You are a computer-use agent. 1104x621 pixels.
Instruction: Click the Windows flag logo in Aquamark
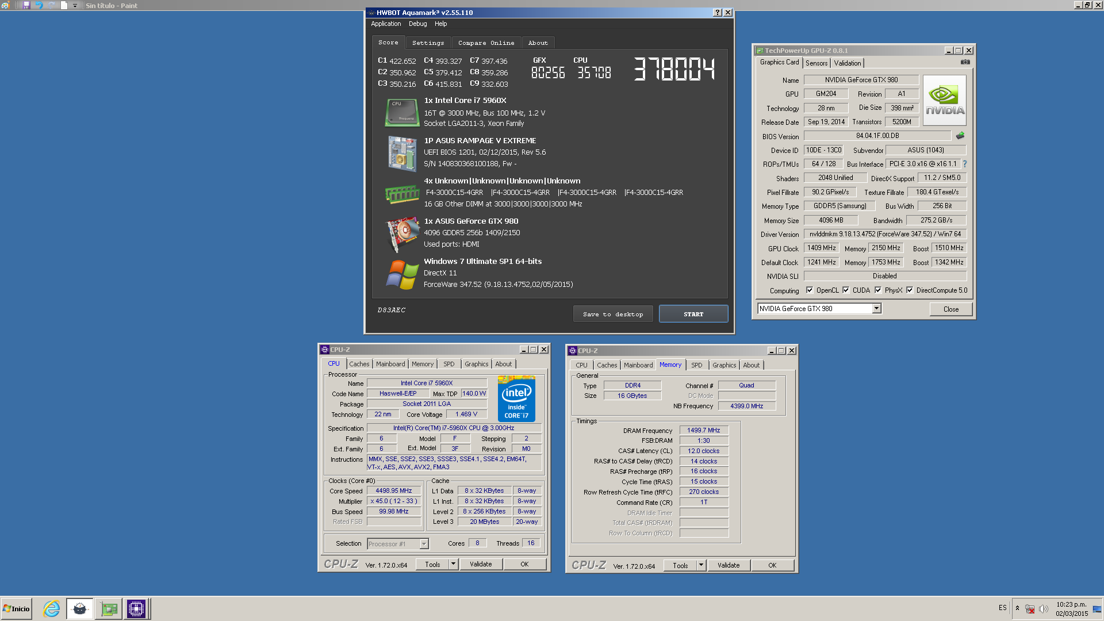[x=402, y=274]
